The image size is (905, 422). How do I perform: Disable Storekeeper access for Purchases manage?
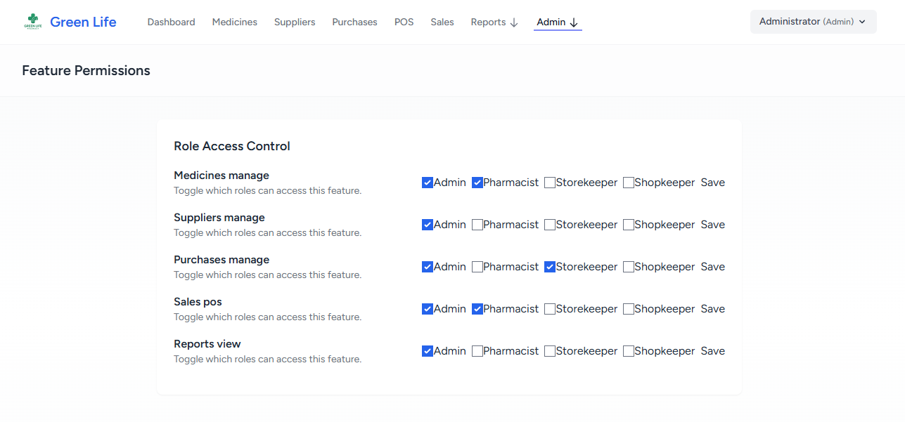[x=549, y=266]
